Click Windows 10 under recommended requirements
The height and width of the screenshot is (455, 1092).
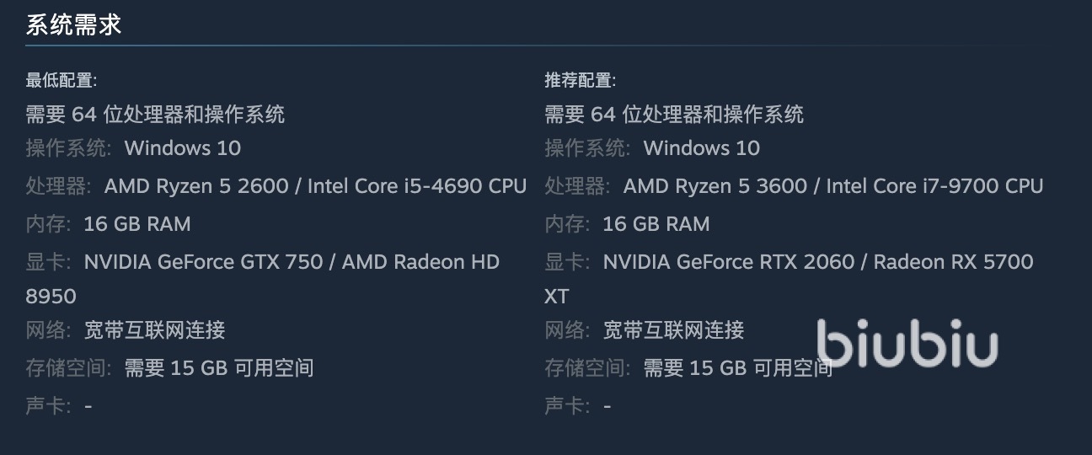point(702,148)
